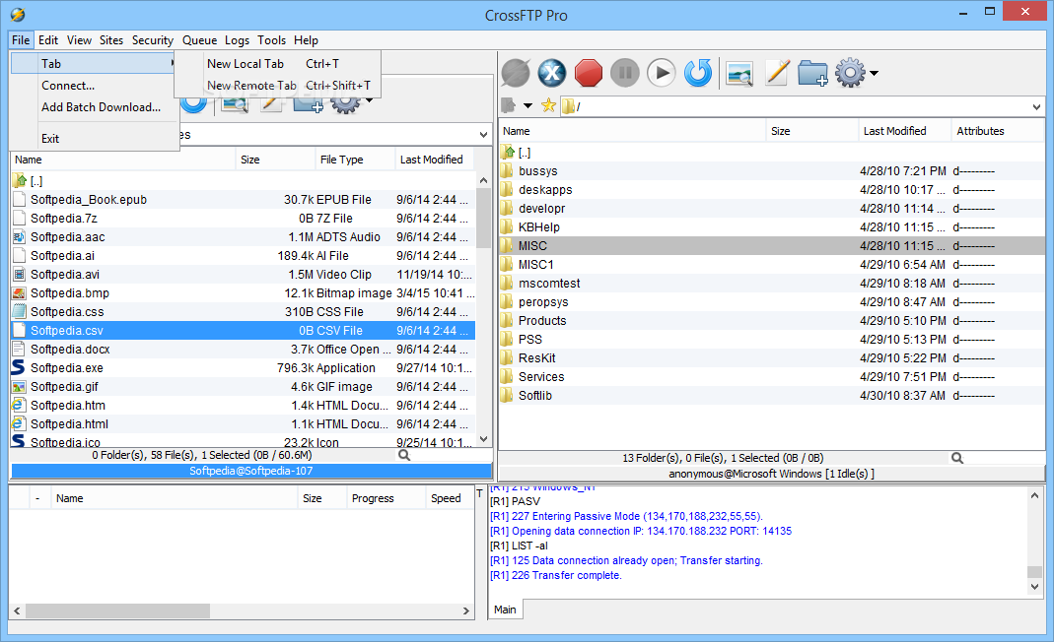Expand the remote path combo box
Viewport: 1054px width, 642px height.
coord(1036,106)
